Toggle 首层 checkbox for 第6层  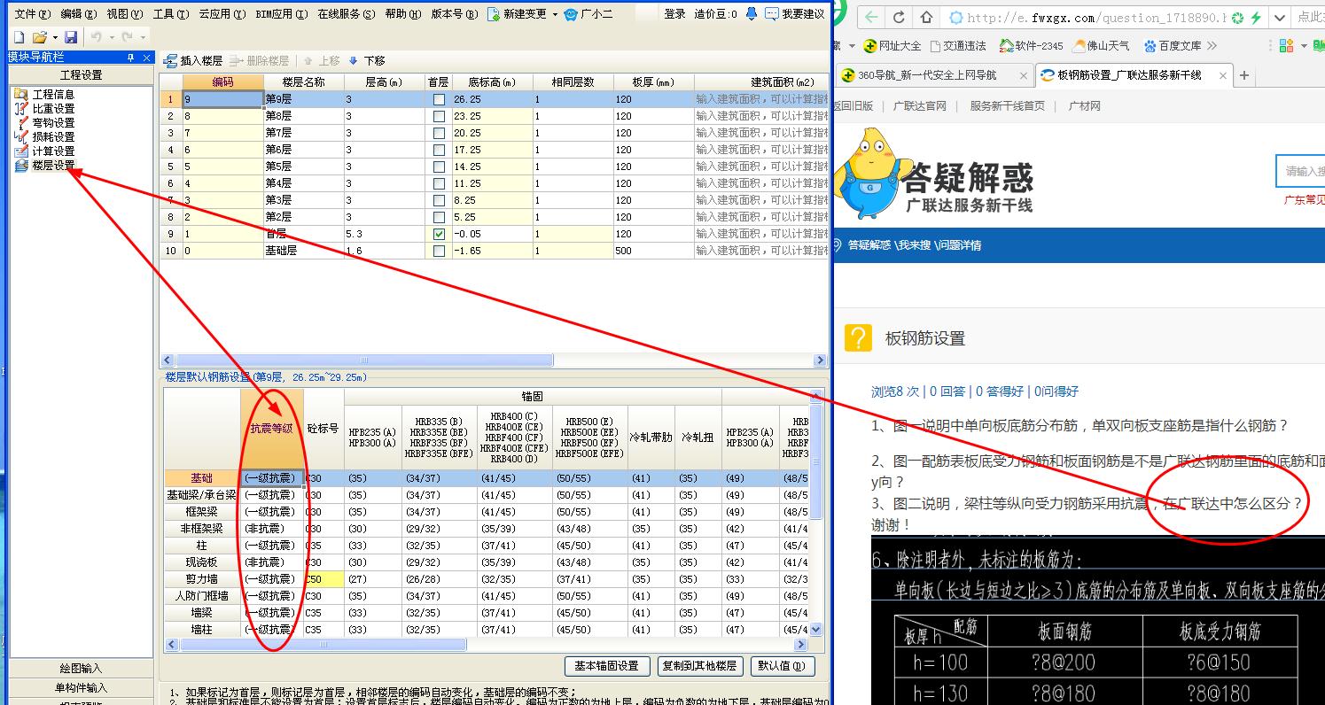(439, 150)
